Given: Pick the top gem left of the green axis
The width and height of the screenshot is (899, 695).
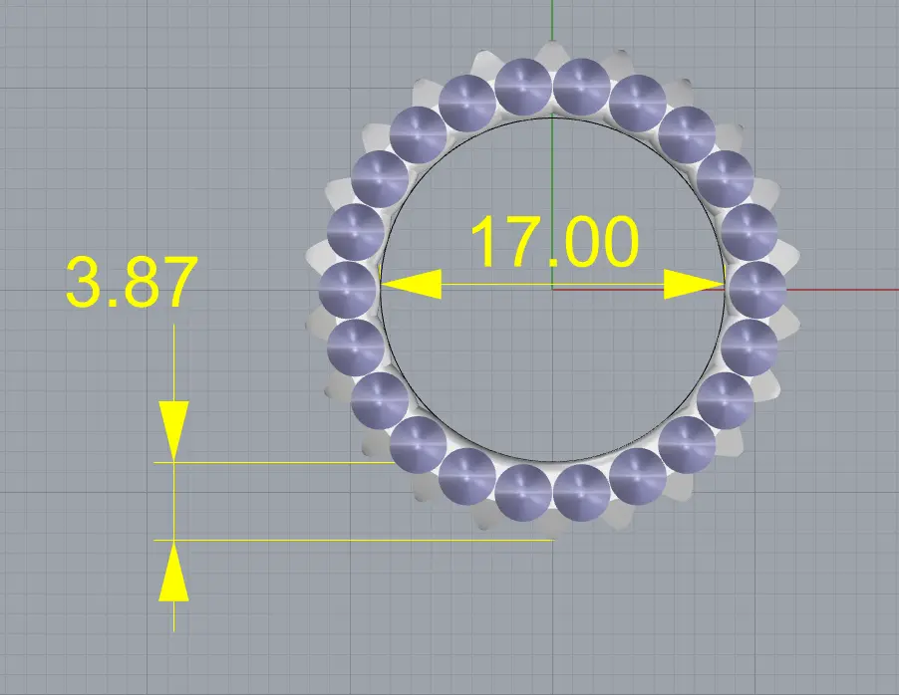Looking at the screenshot, I should 524,86.
